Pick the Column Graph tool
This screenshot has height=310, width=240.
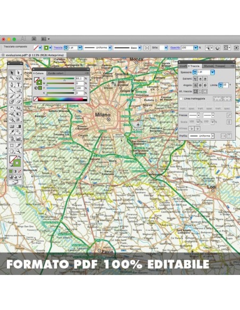pyautogui.click(x=19, y=139)
